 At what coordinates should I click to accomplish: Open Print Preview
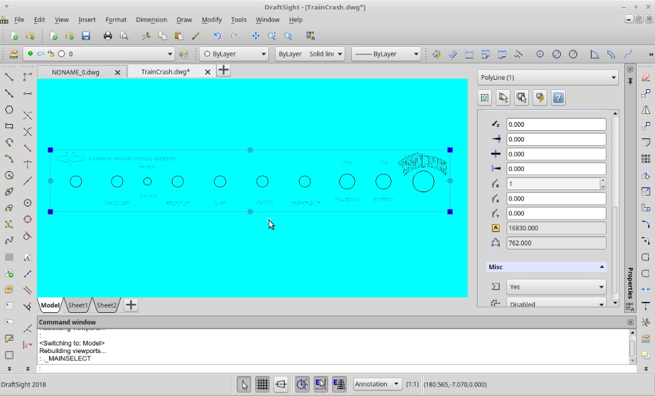click(x=124, y=36)
